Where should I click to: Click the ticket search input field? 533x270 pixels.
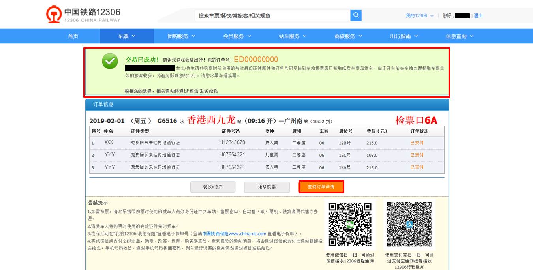coord(272,15)
